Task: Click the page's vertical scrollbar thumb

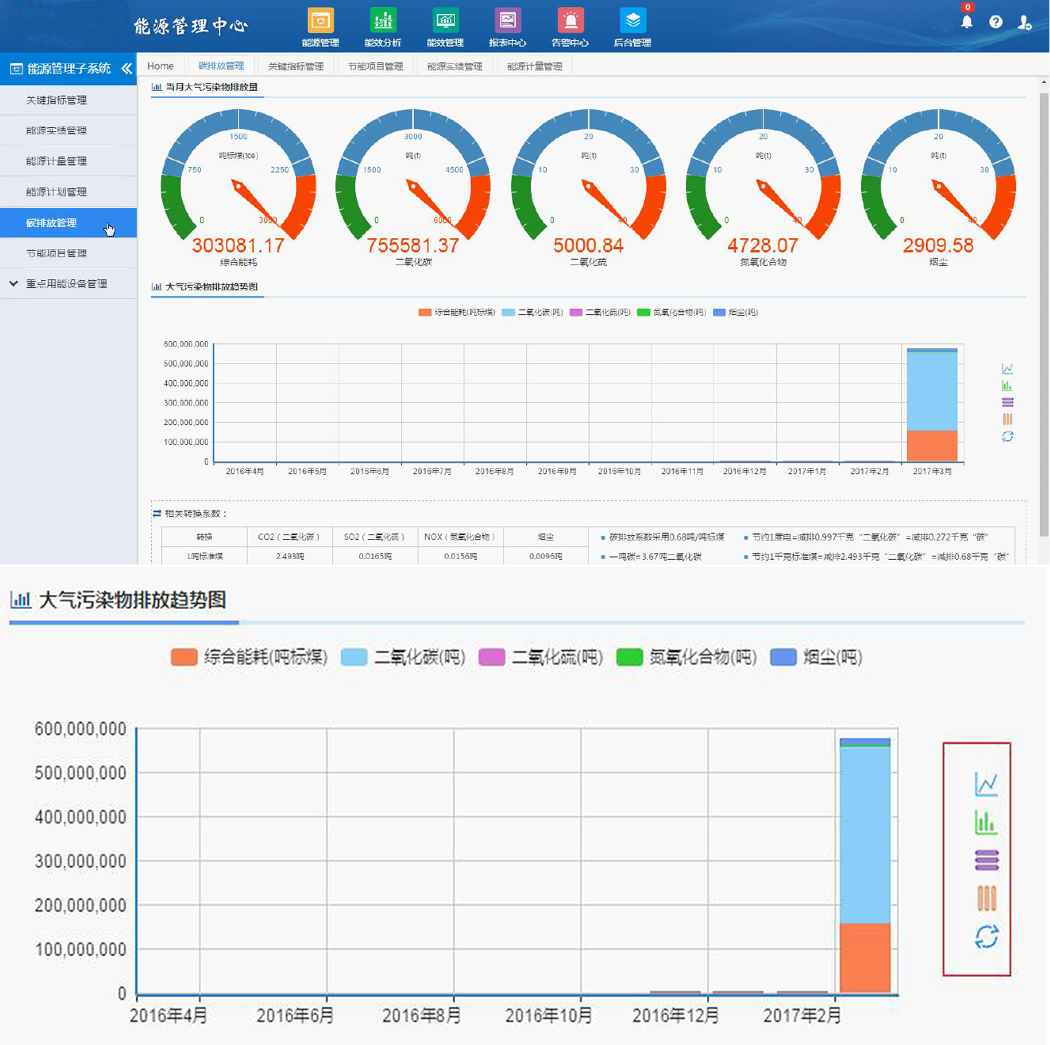Action: 1044,315
